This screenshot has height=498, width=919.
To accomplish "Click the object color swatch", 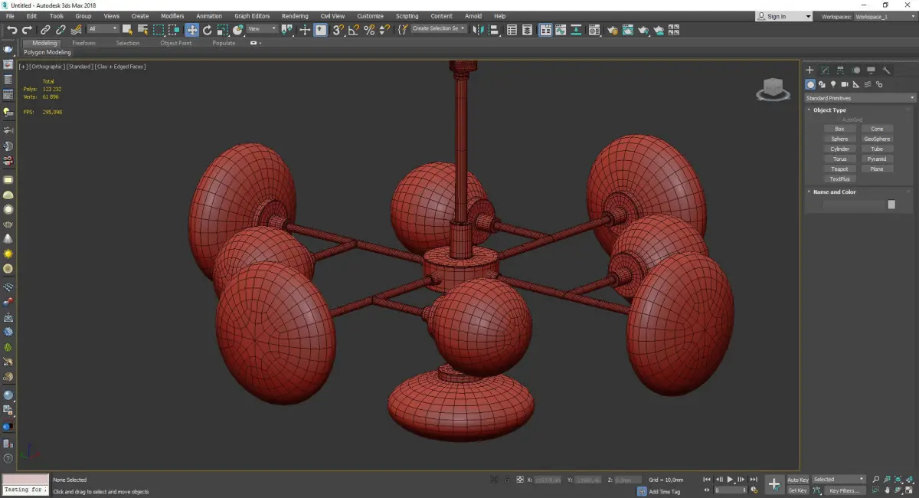I will 891,205.
